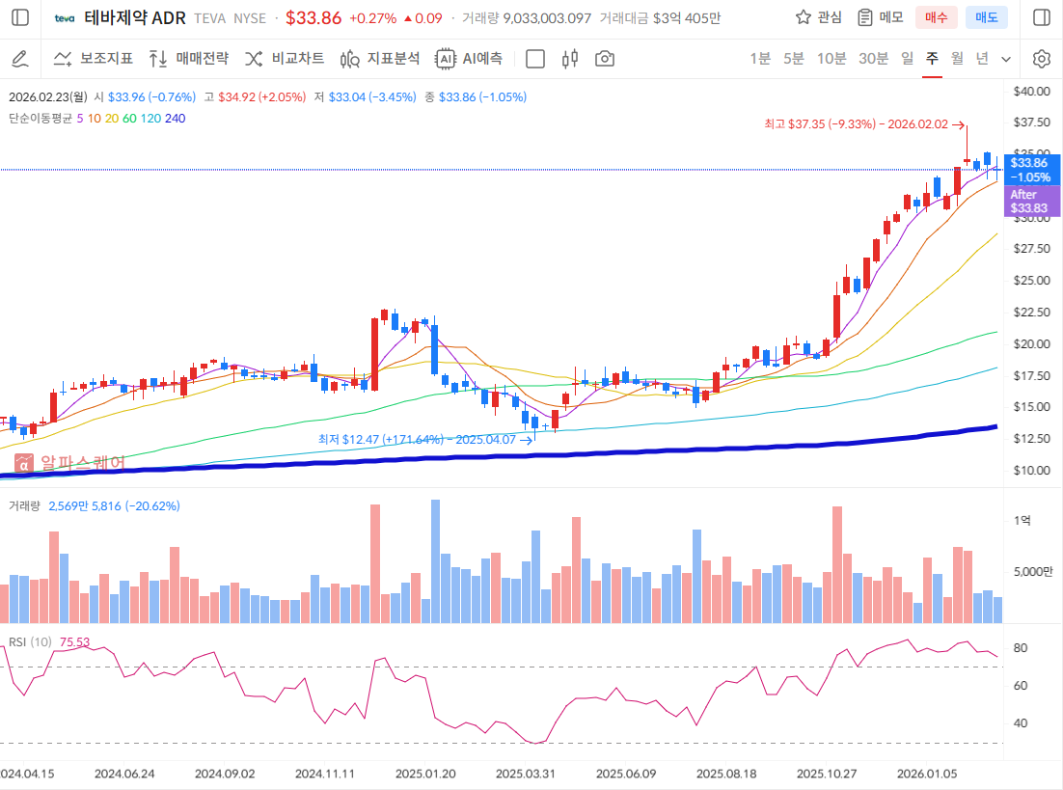Toggle the right side panel
Screen dimensions: 1063x790
click(x=1041, y=17)
